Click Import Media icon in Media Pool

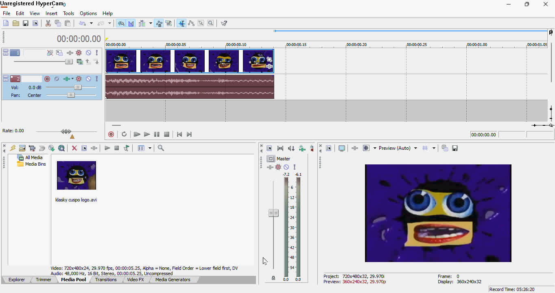coord(22,148)
